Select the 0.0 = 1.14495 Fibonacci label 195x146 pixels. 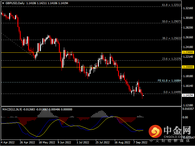(x=172, y=92)
